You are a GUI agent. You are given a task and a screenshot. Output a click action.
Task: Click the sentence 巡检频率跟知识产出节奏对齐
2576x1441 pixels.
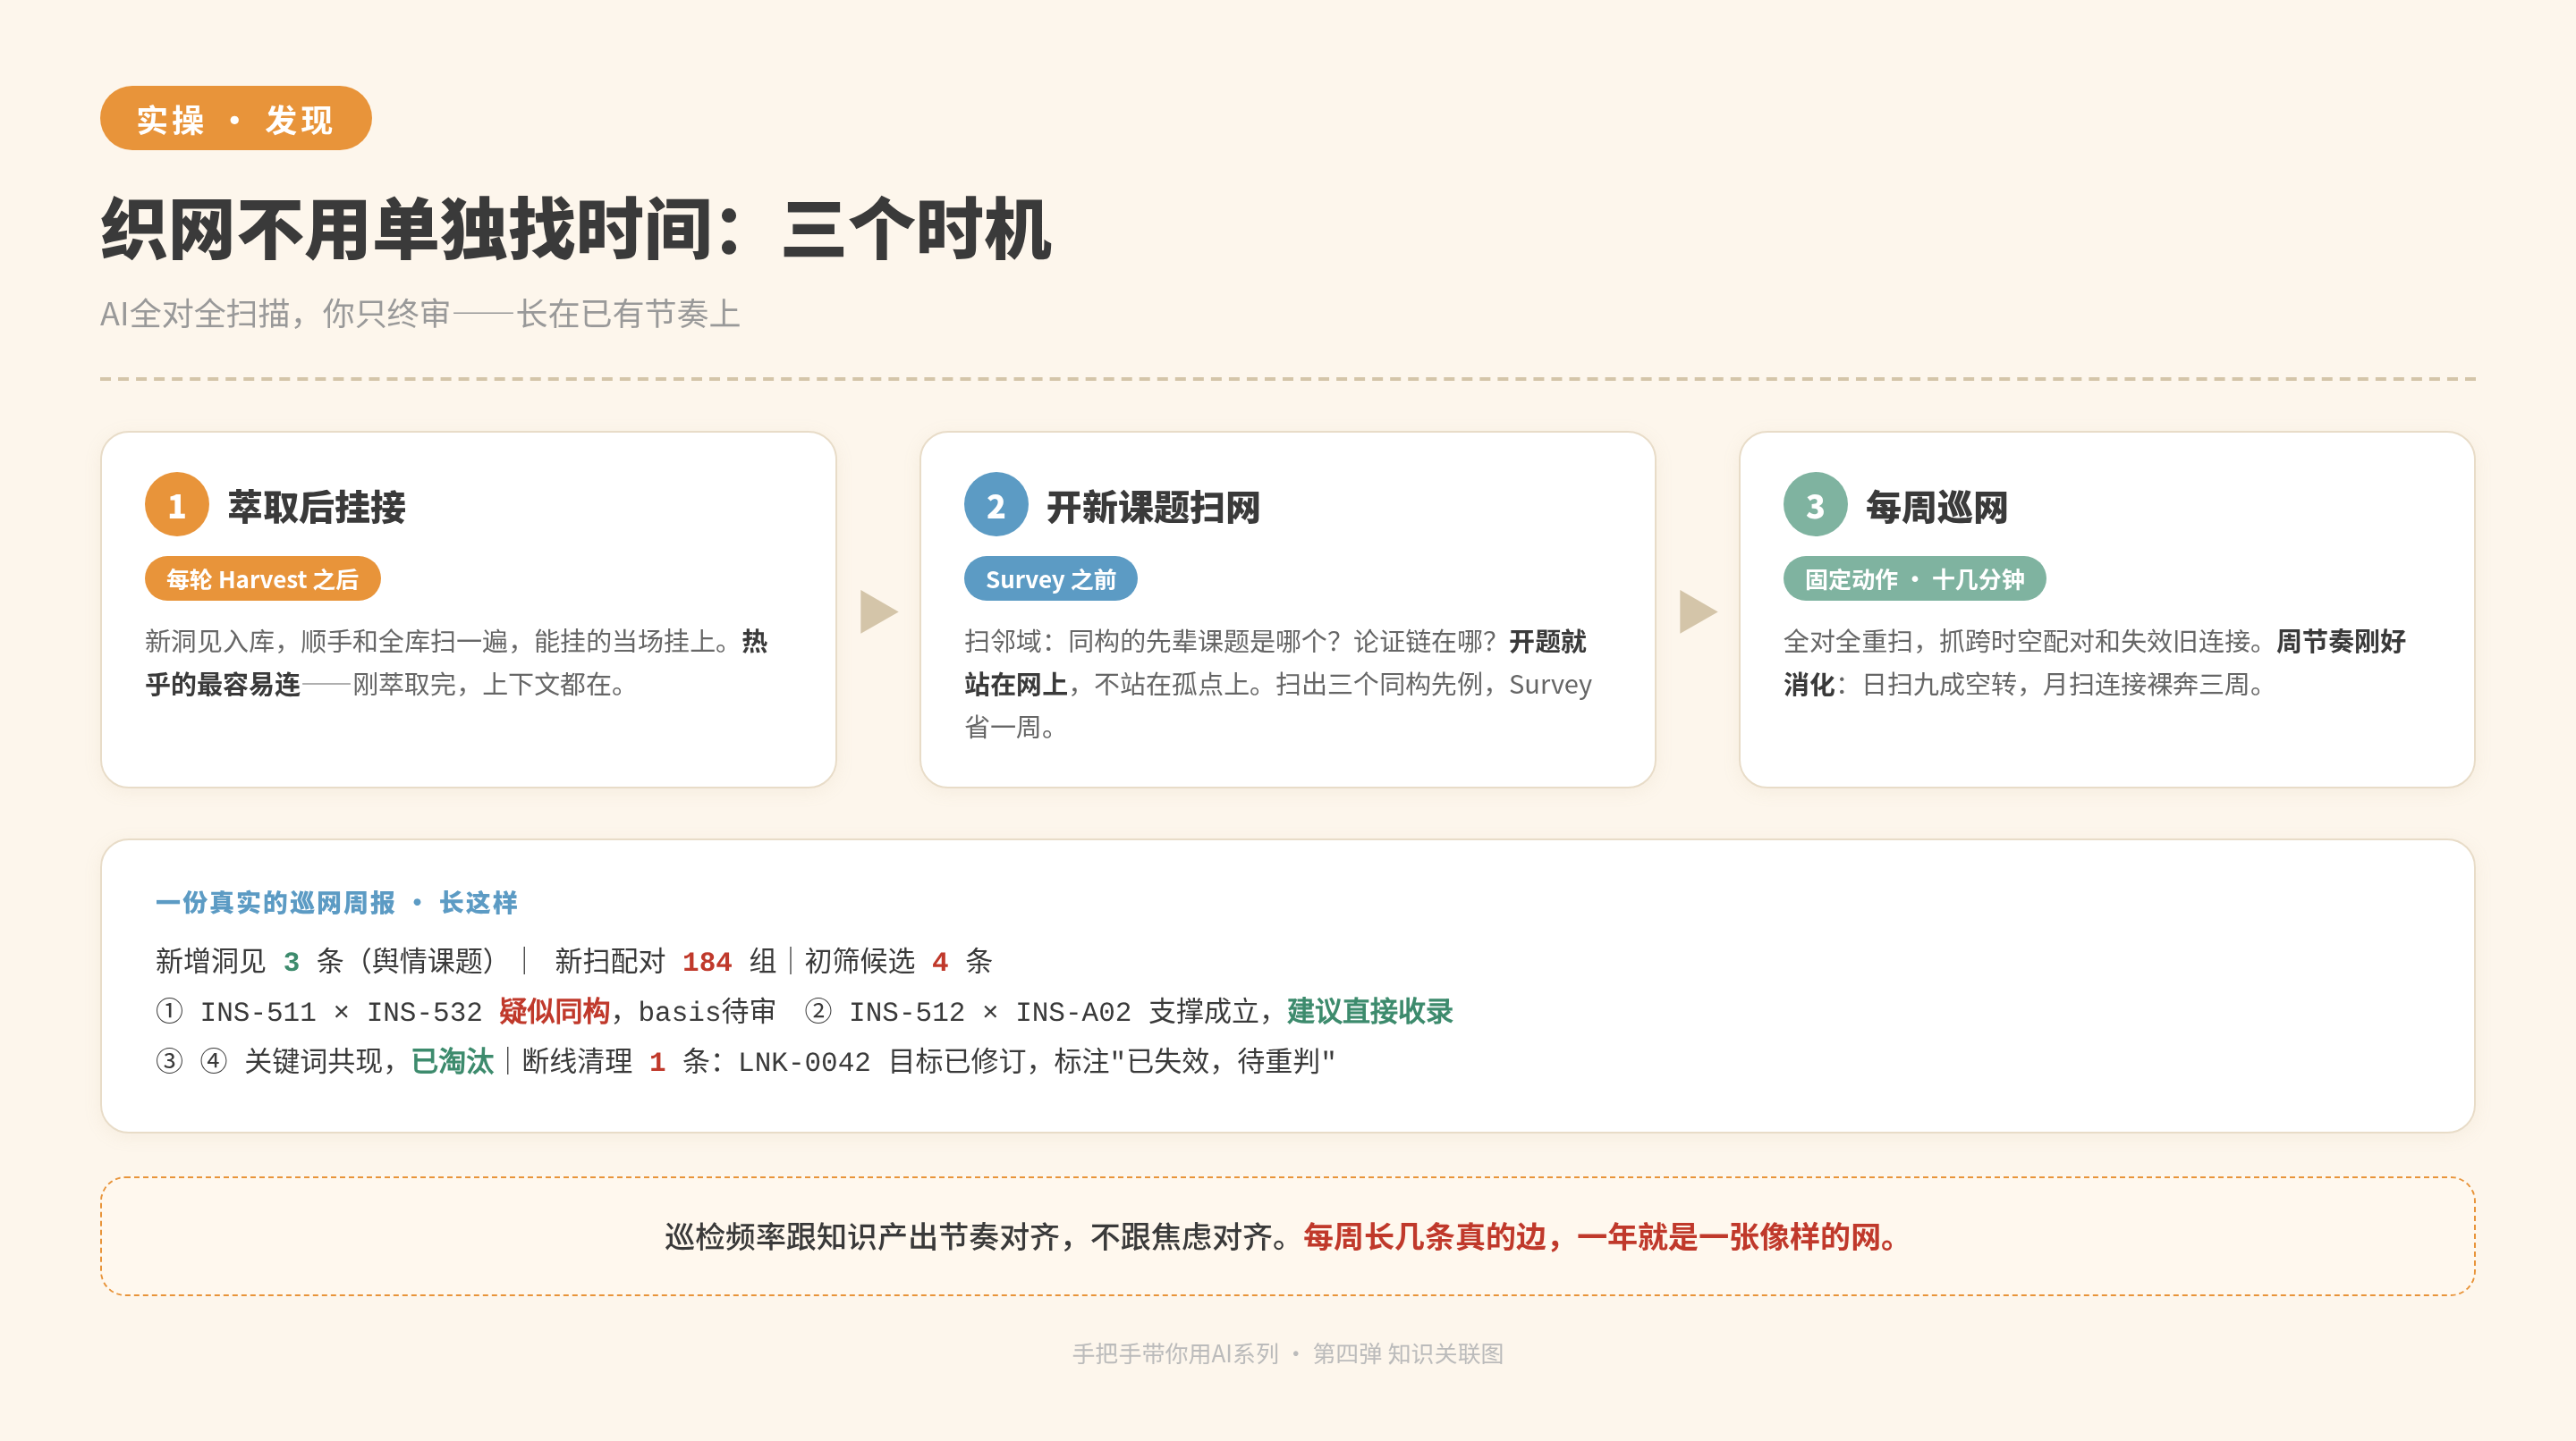click(x=862, y=1237)
